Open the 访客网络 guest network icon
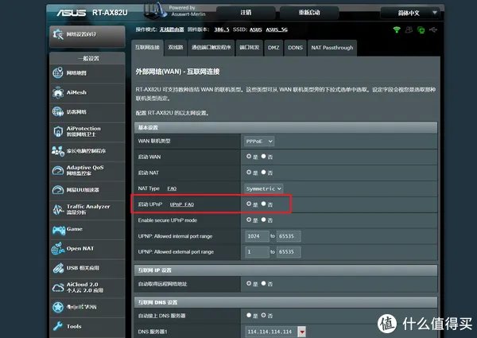The image size is (477, 338). tap(58, 112)
